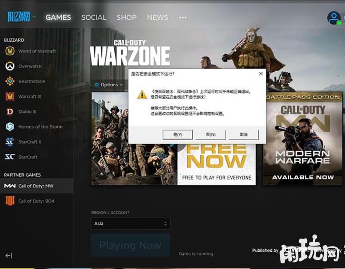
Task: Close the safe mode dialog
Action: pyautogui.click(x=261, y=73)
